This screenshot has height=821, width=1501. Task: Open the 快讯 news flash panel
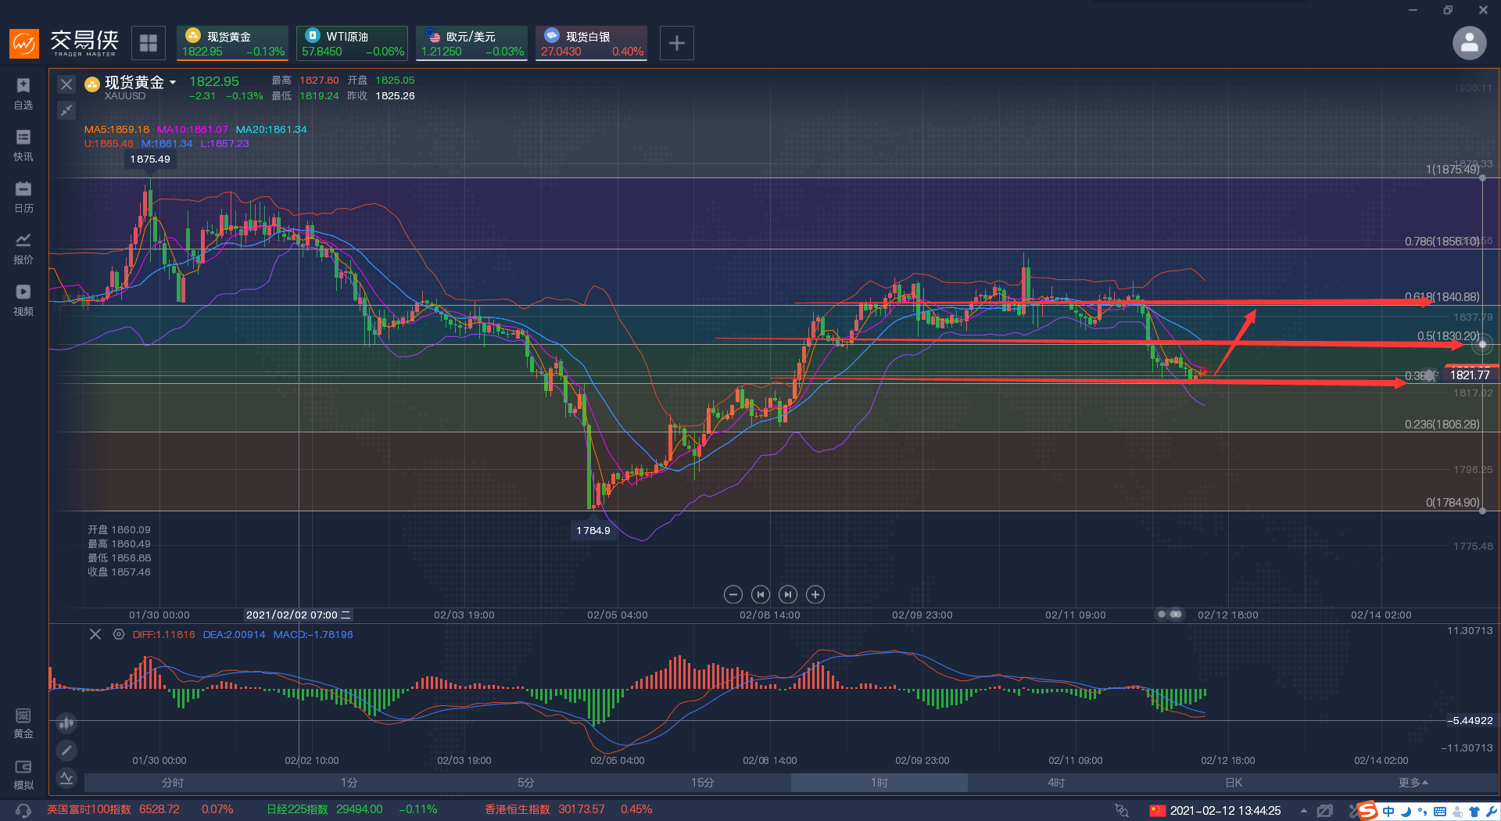[x=23, y=145]
